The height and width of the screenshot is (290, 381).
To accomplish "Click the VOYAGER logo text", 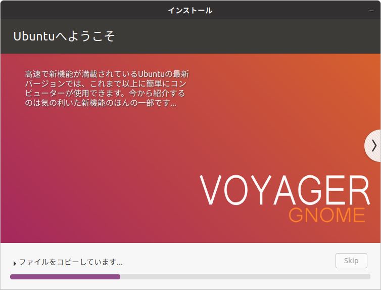I will 285,190.
